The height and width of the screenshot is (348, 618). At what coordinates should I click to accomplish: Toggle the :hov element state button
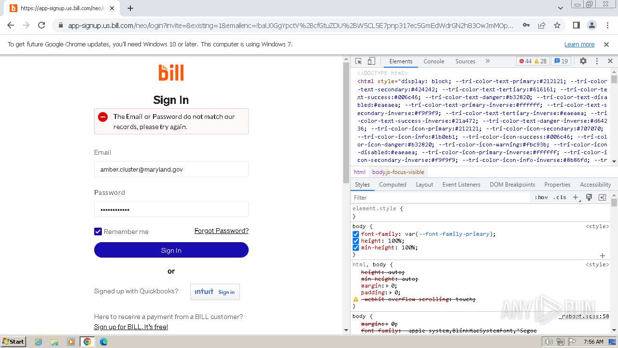(541, 197)
